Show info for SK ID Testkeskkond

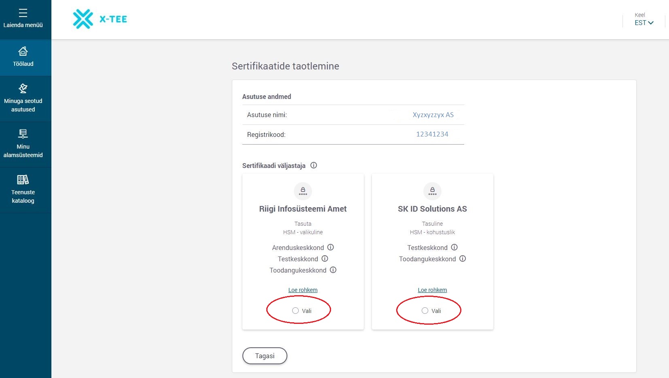(454, 247)
